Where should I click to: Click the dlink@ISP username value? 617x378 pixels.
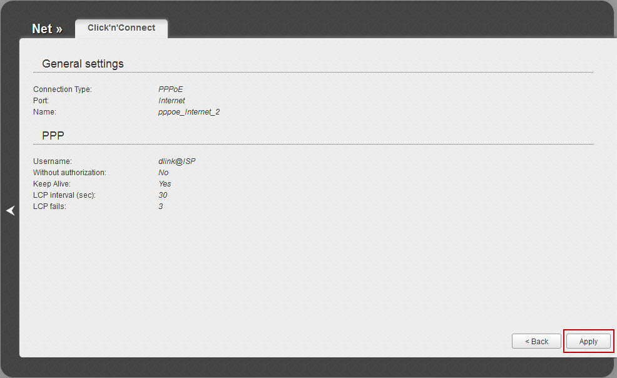pos(177,161)
